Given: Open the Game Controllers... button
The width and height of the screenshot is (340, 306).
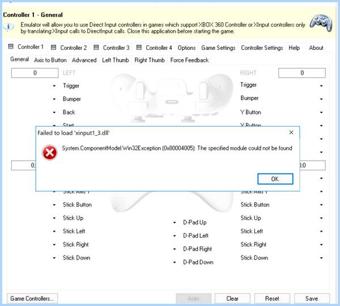Looking at the screenshot, I should click(32, 299).
